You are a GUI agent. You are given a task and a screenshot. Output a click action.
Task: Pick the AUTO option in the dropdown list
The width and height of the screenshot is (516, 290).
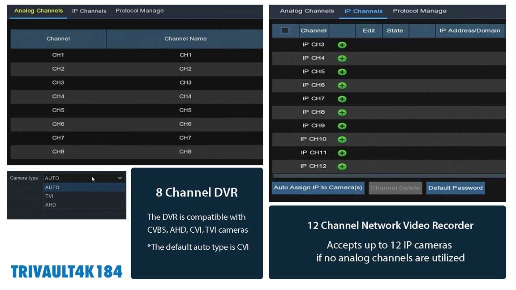[x=52, y=188]
